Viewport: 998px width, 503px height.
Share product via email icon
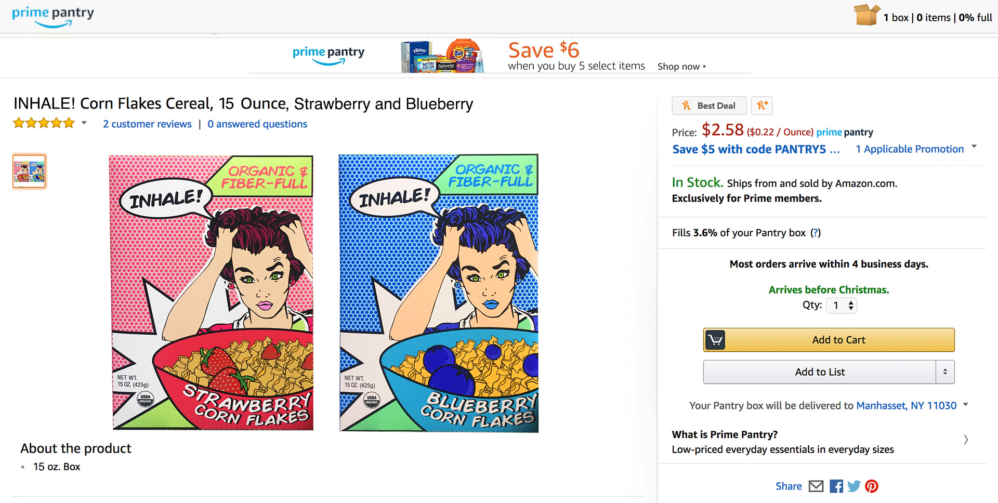click(x=816, y=486)
